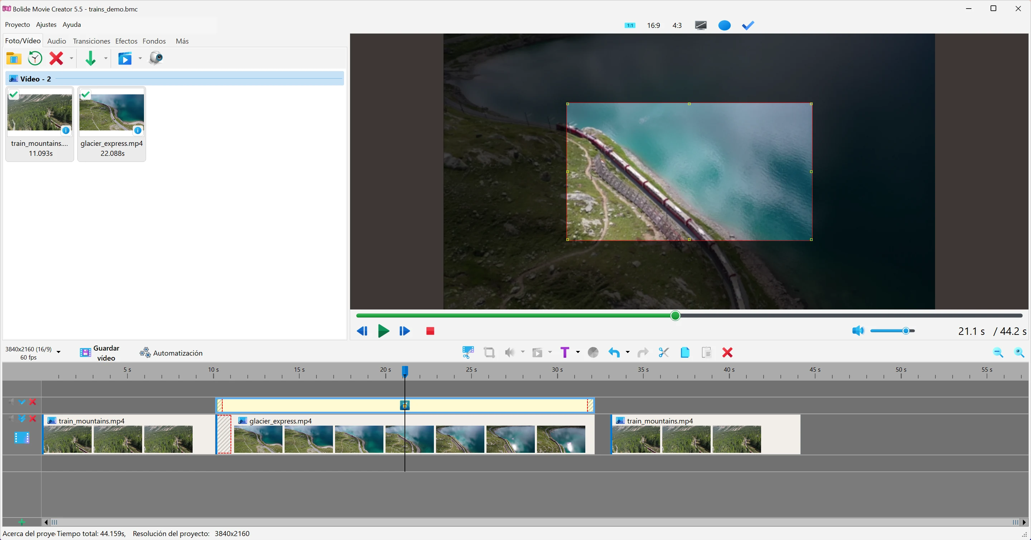Click the preview seek bar green handle
1031x540 pixels.
coord(675,316)
